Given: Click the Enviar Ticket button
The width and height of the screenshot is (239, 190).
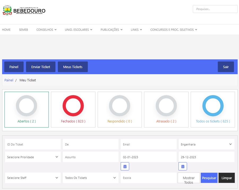Looking at the screenshot, I should [x=41, y=67].
